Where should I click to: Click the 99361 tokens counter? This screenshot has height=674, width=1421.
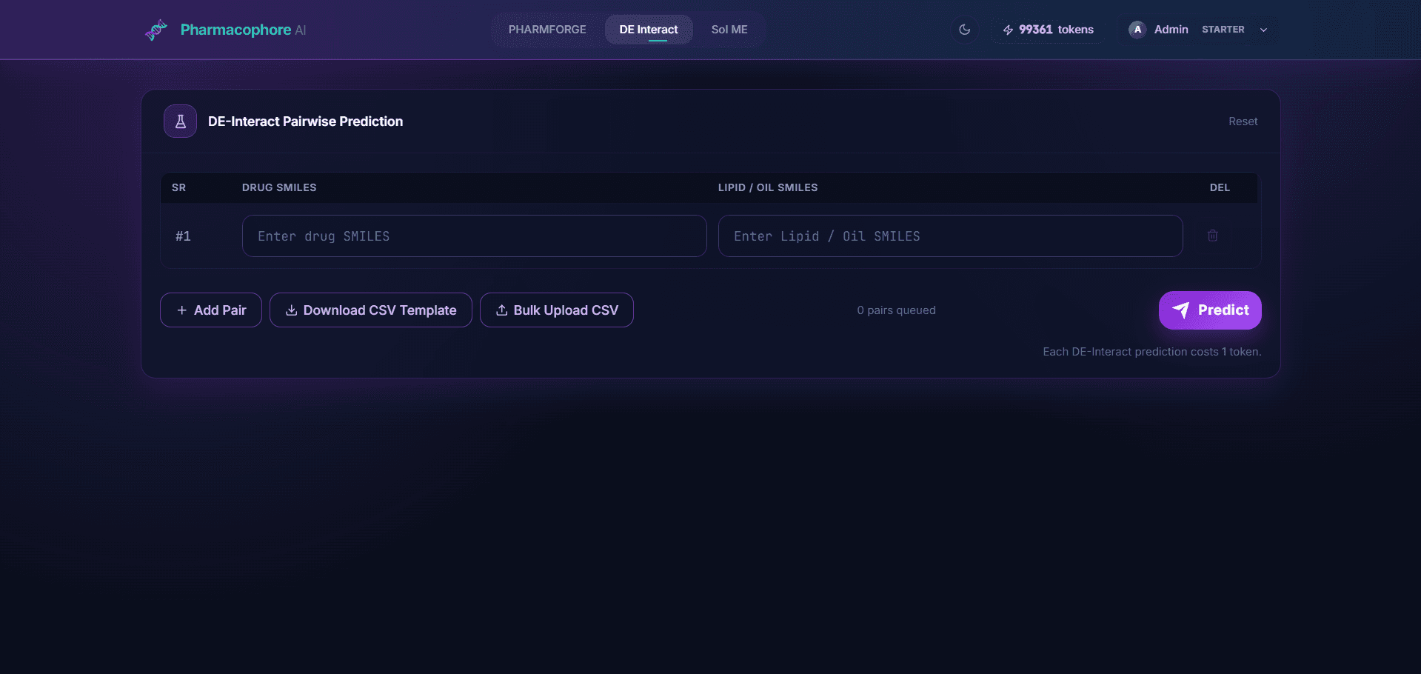(1055, 30)
